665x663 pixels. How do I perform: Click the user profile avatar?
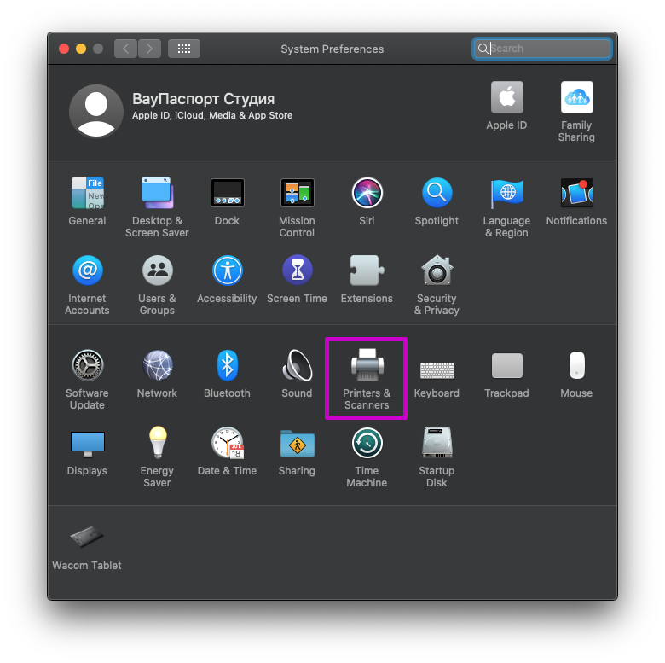point(96,111)
